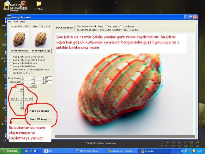Click the Contrast left arrow
Screen dimensions: 205x154
[22, 82]
